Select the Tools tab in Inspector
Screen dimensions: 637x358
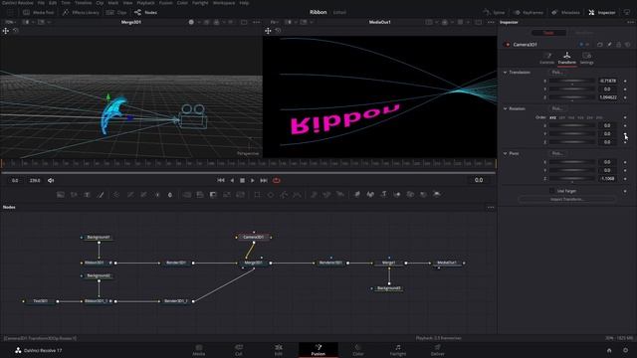coord(548,33)
